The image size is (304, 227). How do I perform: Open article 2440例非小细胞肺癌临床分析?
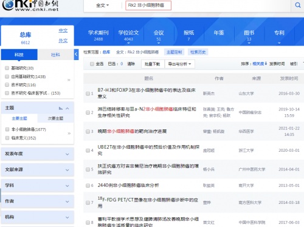pyautogui.click(x=128, y=185)
